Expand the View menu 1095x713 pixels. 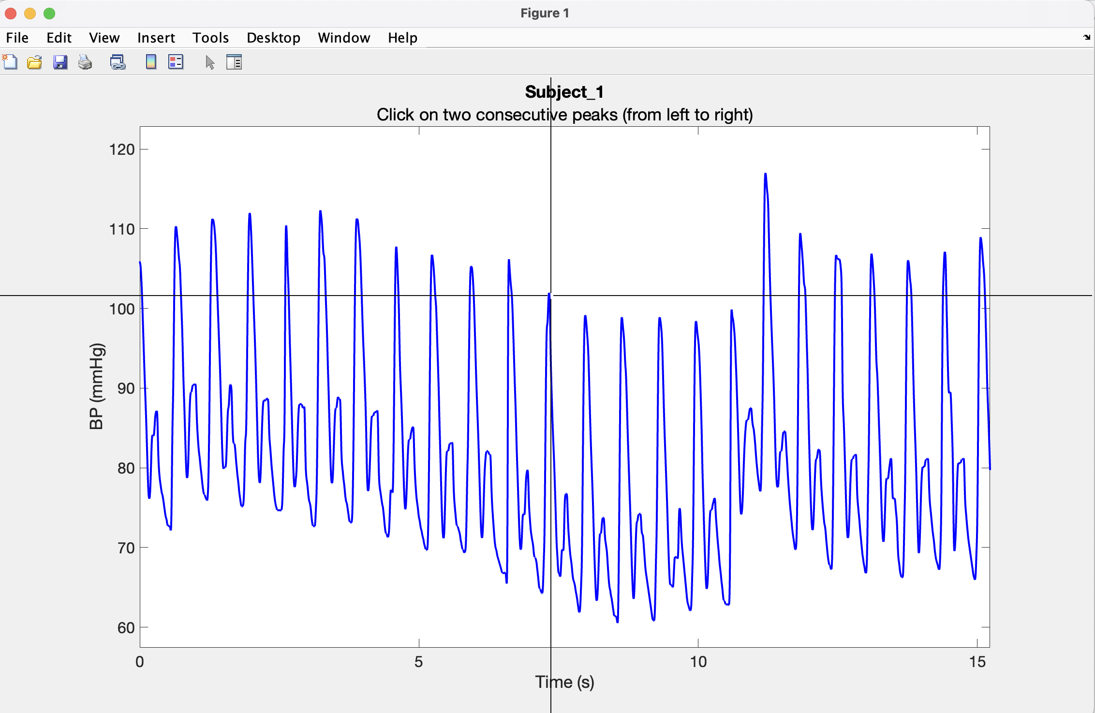[x=104, y=38]
